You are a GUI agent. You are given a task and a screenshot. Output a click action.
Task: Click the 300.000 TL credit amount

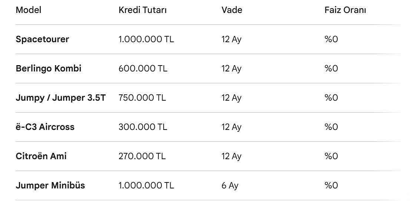click(x=143, y=127)
